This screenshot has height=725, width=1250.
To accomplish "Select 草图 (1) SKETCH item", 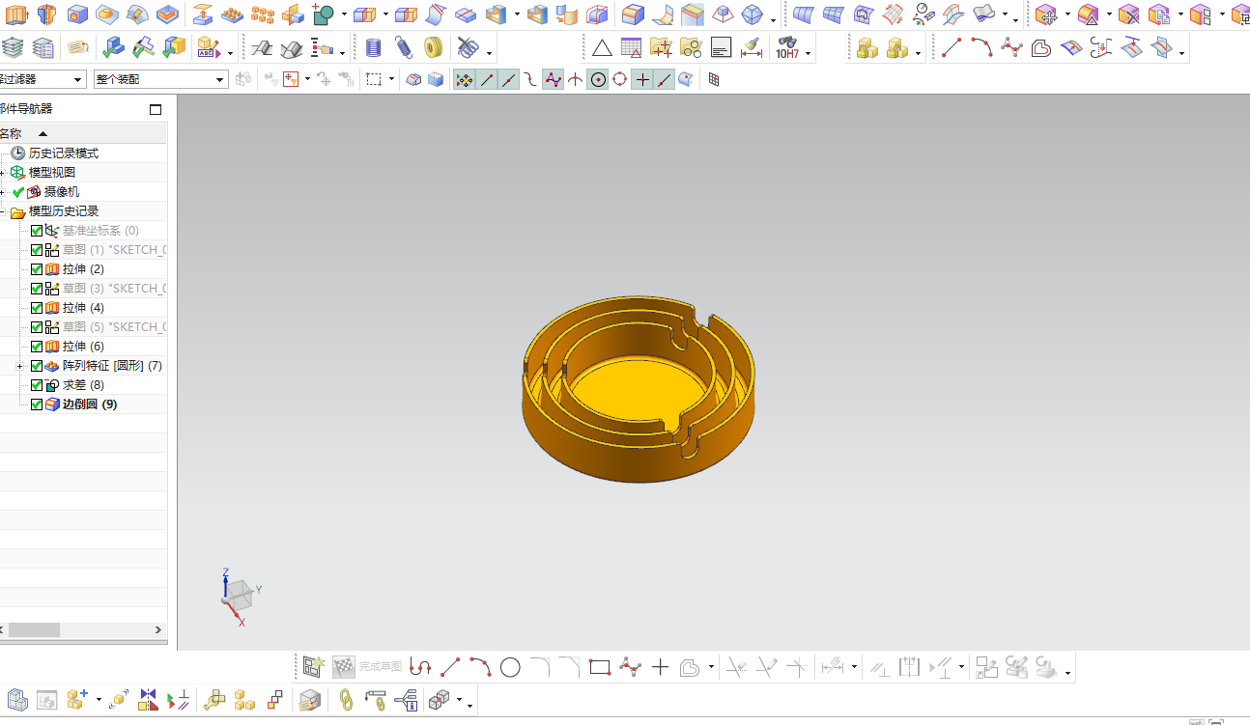I will pos(114,250).
